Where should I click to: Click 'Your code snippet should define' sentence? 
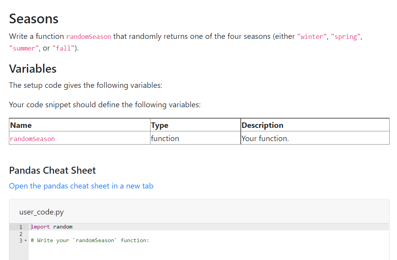point(105,105)
